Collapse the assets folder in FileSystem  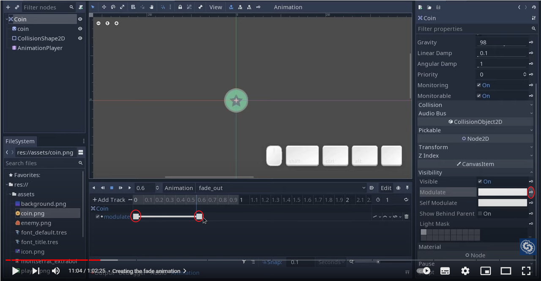11,194
